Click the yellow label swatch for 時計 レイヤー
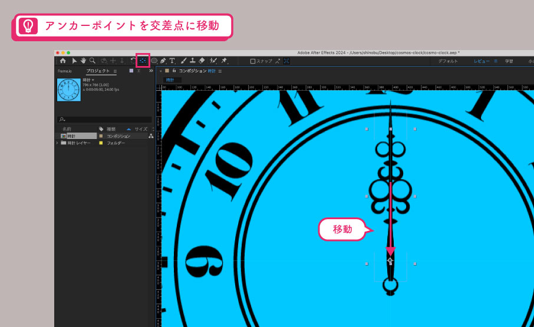This screenshot has width=534, height=327. [101, 143]
